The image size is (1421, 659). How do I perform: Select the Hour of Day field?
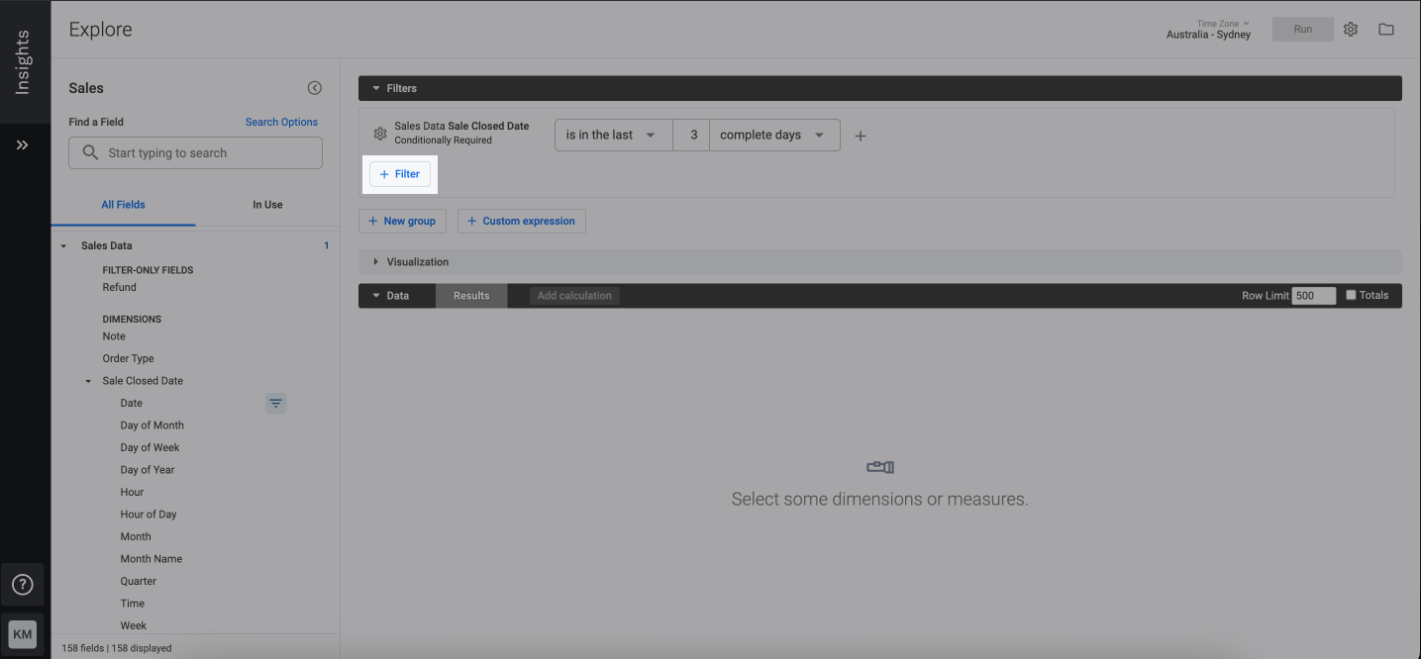(x=149, y=515)
